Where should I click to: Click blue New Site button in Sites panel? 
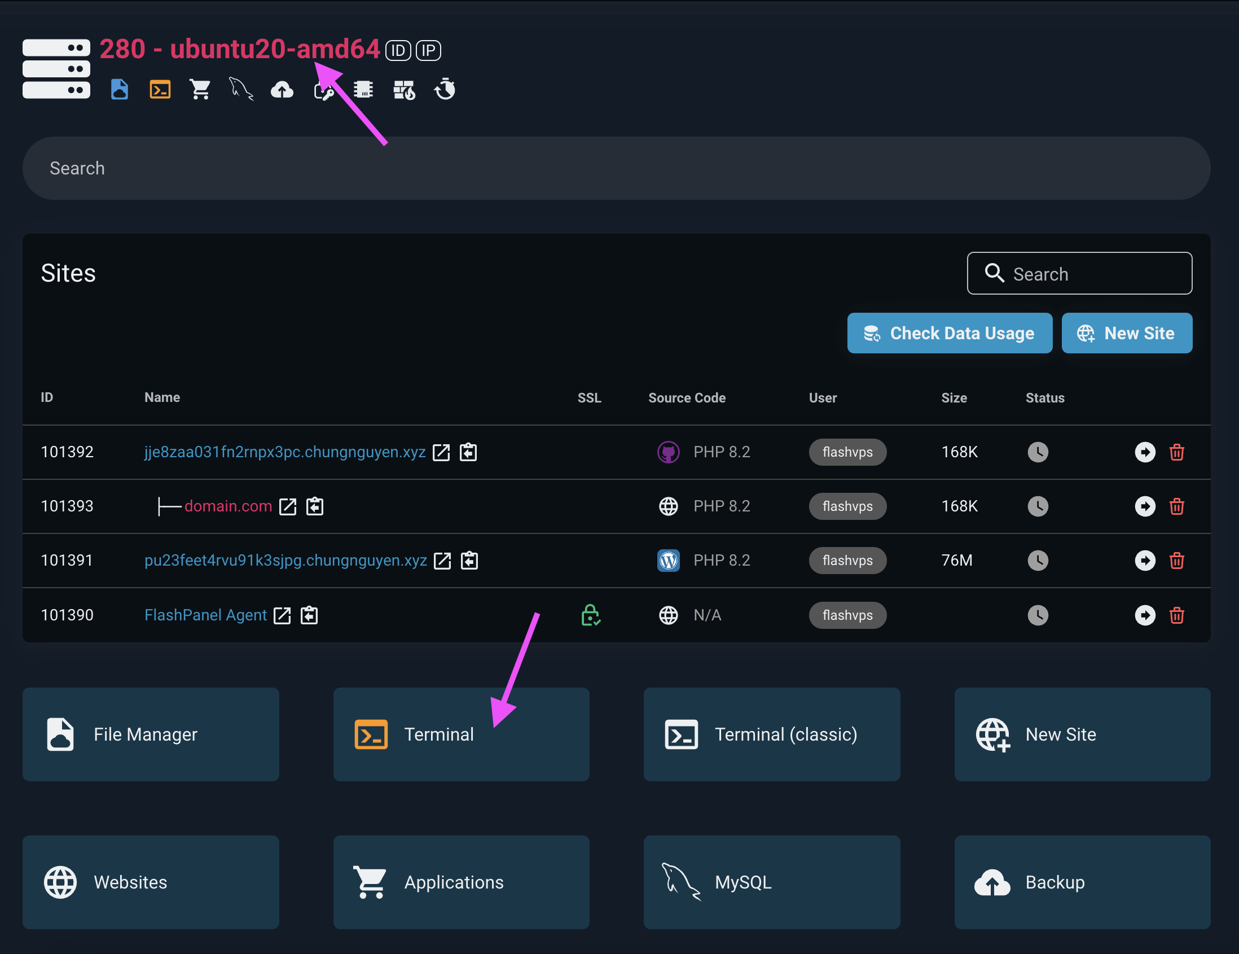(1126, 333)
